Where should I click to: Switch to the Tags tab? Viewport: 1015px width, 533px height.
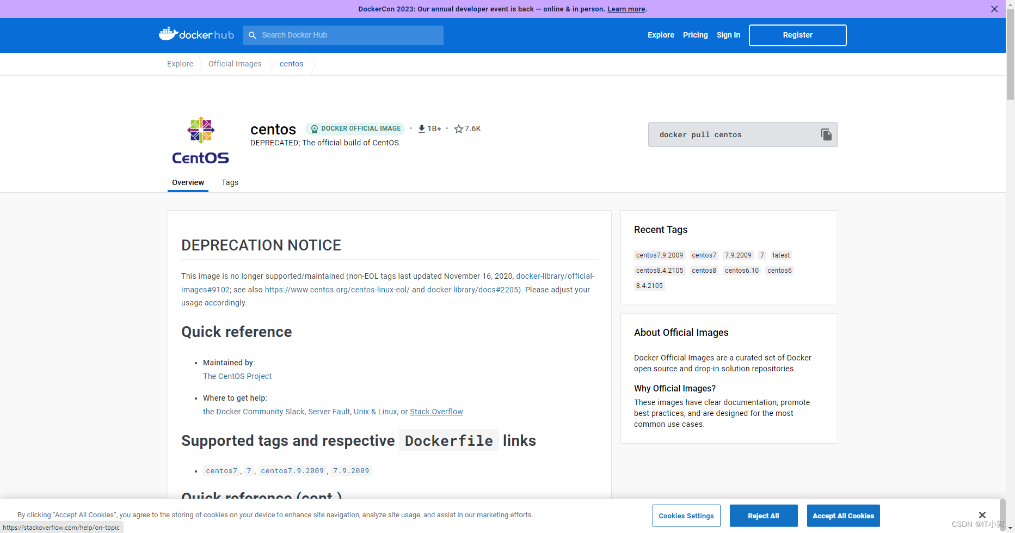pyautogui.click(x=230, y=182)
